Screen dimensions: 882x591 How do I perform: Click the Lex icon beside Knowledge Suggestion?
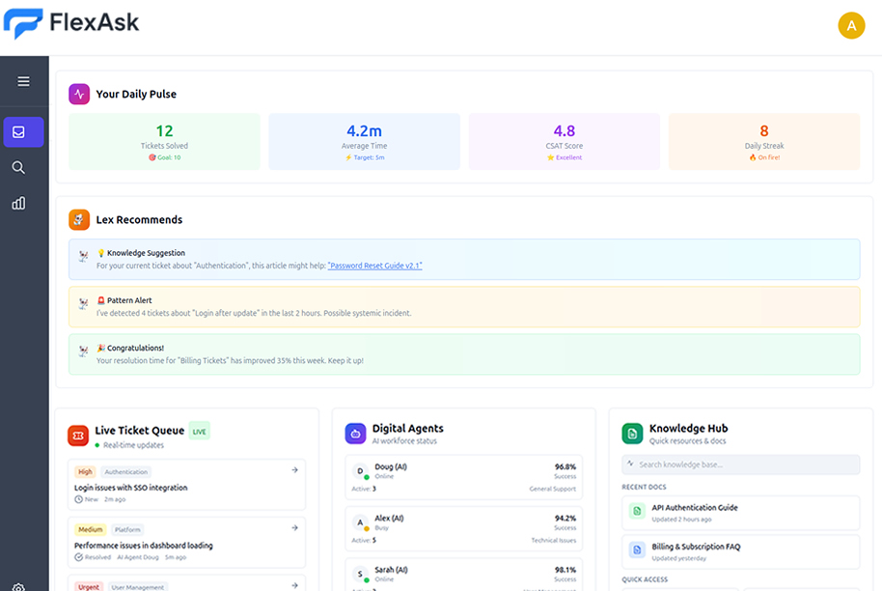83,257
